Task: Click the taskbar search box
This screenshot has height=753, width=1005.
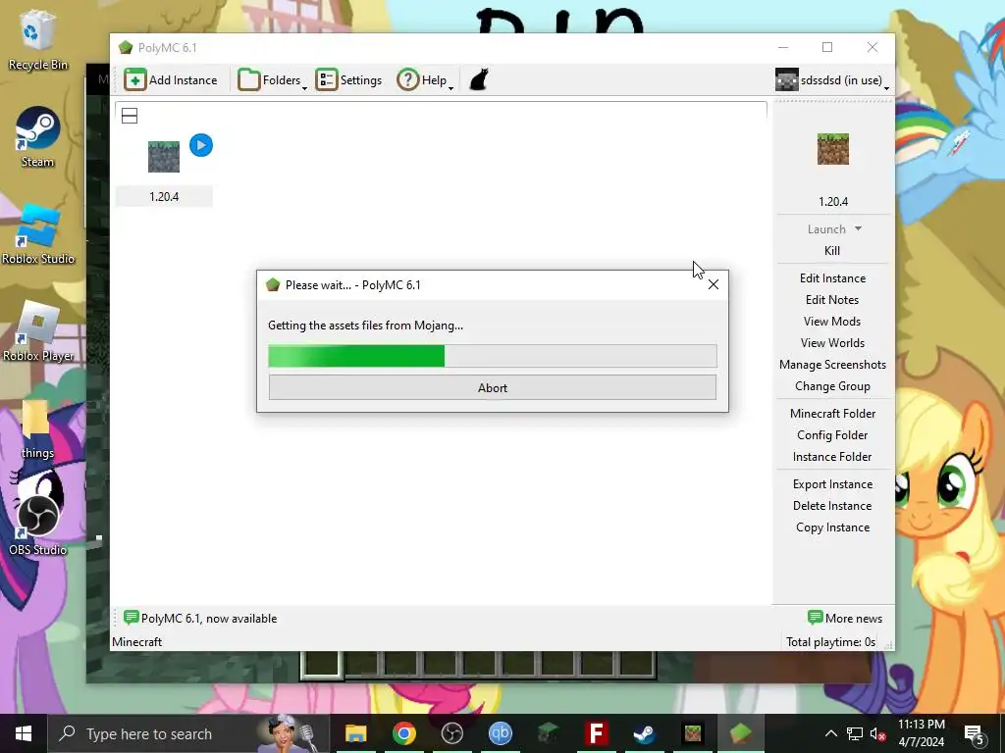Action: (x=188, y=733)
